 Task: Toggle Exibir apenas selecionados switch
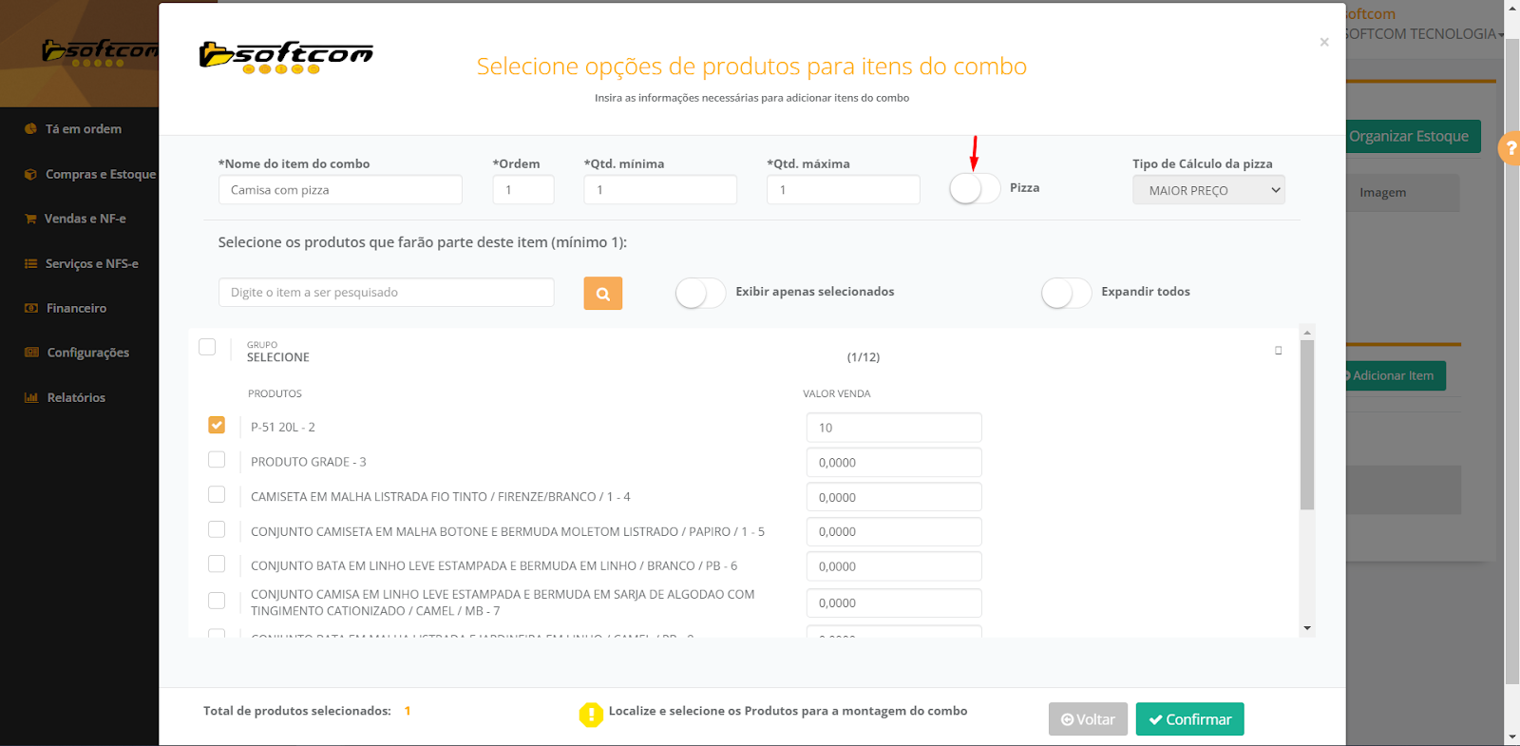(700, 293)
